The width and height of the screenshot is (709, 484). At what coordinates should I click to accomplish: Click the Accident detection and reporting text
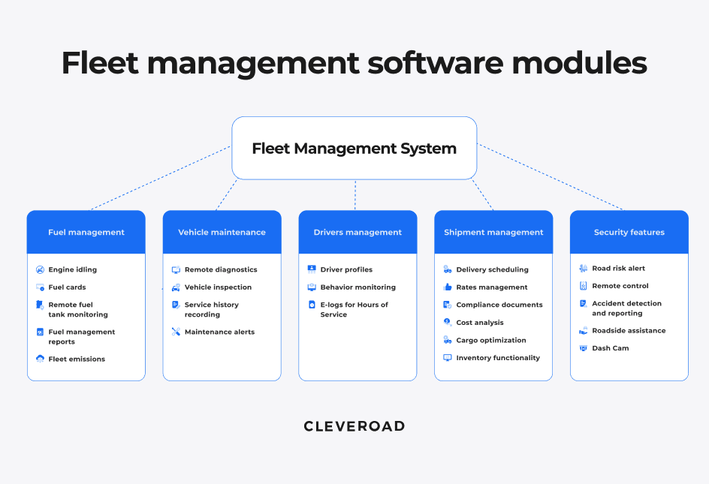point(626,308)
